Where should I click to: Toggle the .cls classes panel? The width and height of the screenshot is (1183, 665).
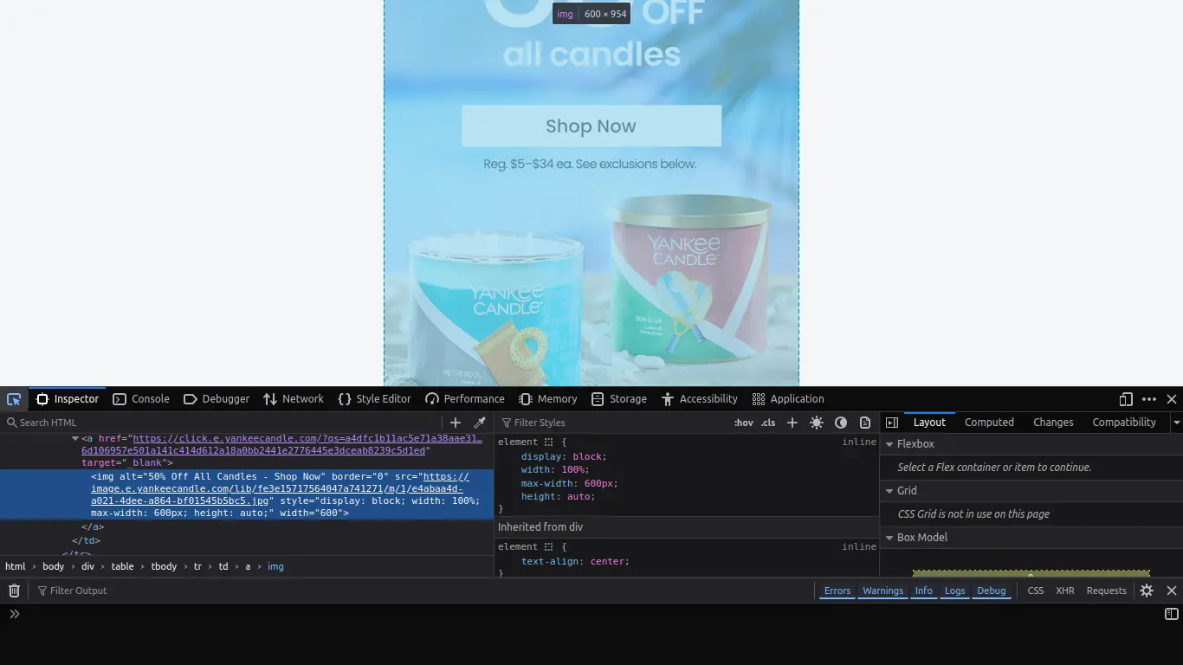tap(768, 423)
